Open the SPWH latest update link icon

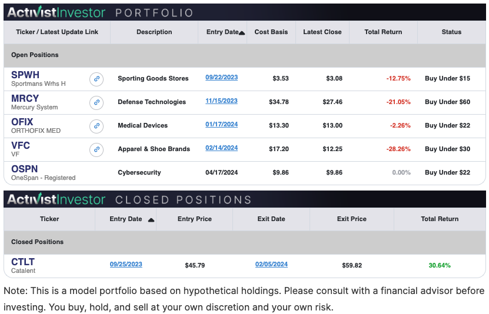97,79
